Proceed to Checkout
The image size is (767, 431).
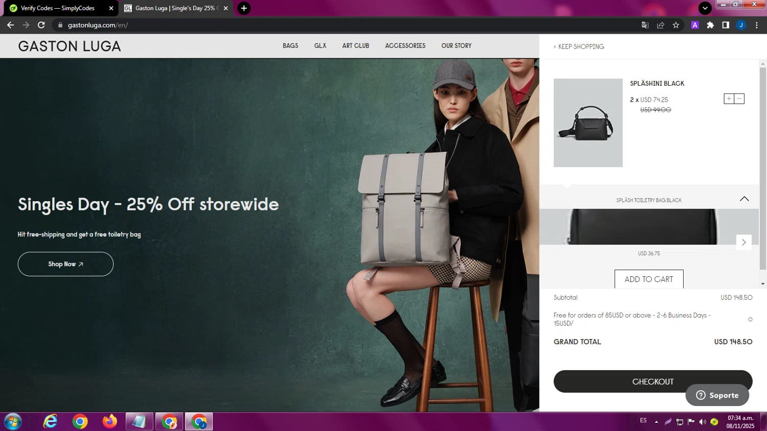pos(653,381)
